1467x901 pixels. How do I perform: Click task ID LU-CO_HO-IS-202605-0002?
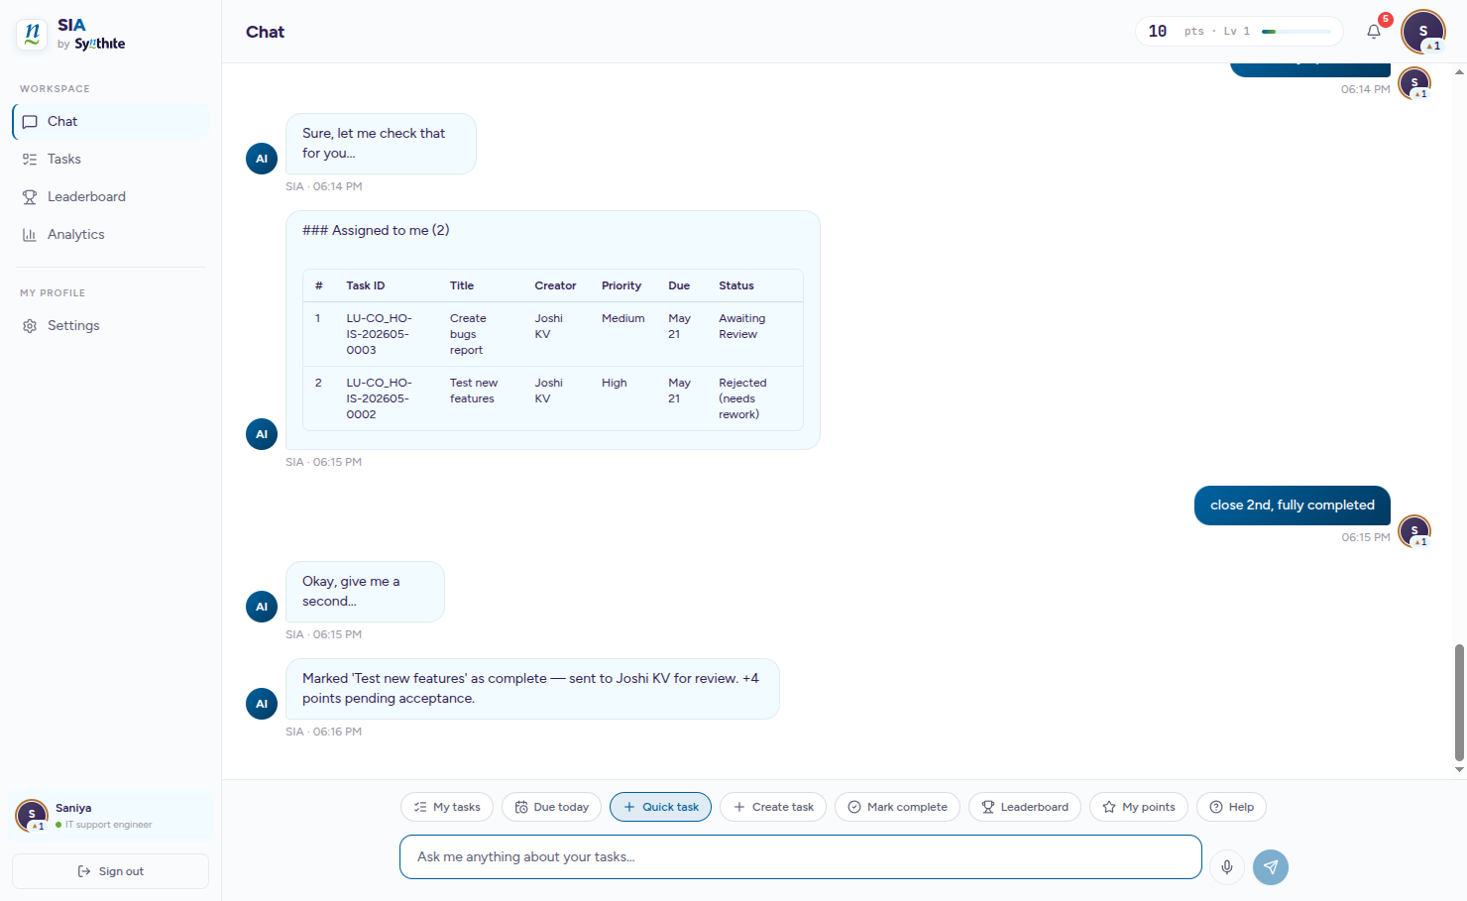pyautogui.click(x=379, y=398)
